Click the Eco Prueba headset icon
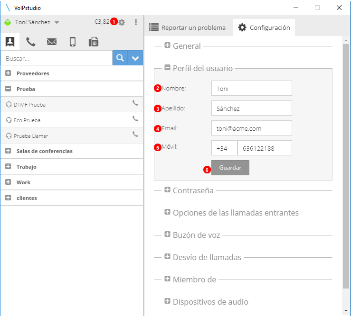This screenshot has width=351, height=316. coord(9,120)
